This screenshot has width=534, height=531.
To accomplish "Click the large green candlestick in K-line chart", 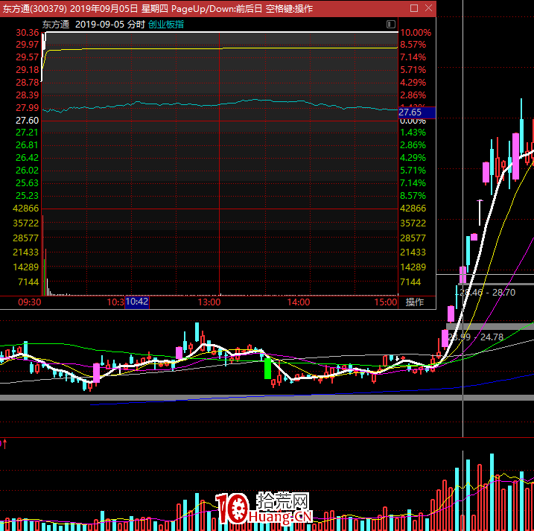I will [x=267, y=368].
